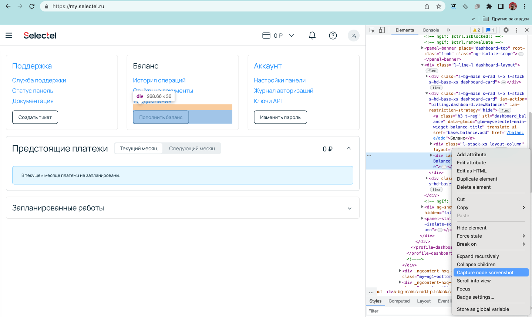532x322 pixels.
Task: Reload the page
Action: [x=32, y=6]
